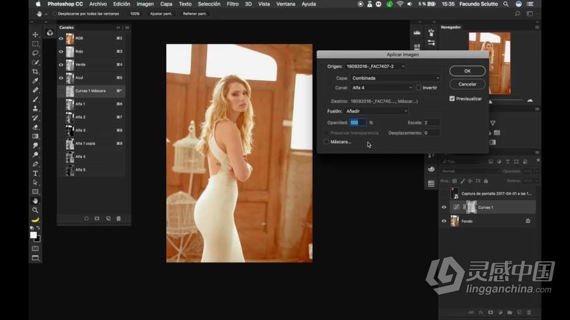The width and height of the screenshot is (570, 320).
Task: Click the Rellenar pant. button
Action: click(194, 14)
